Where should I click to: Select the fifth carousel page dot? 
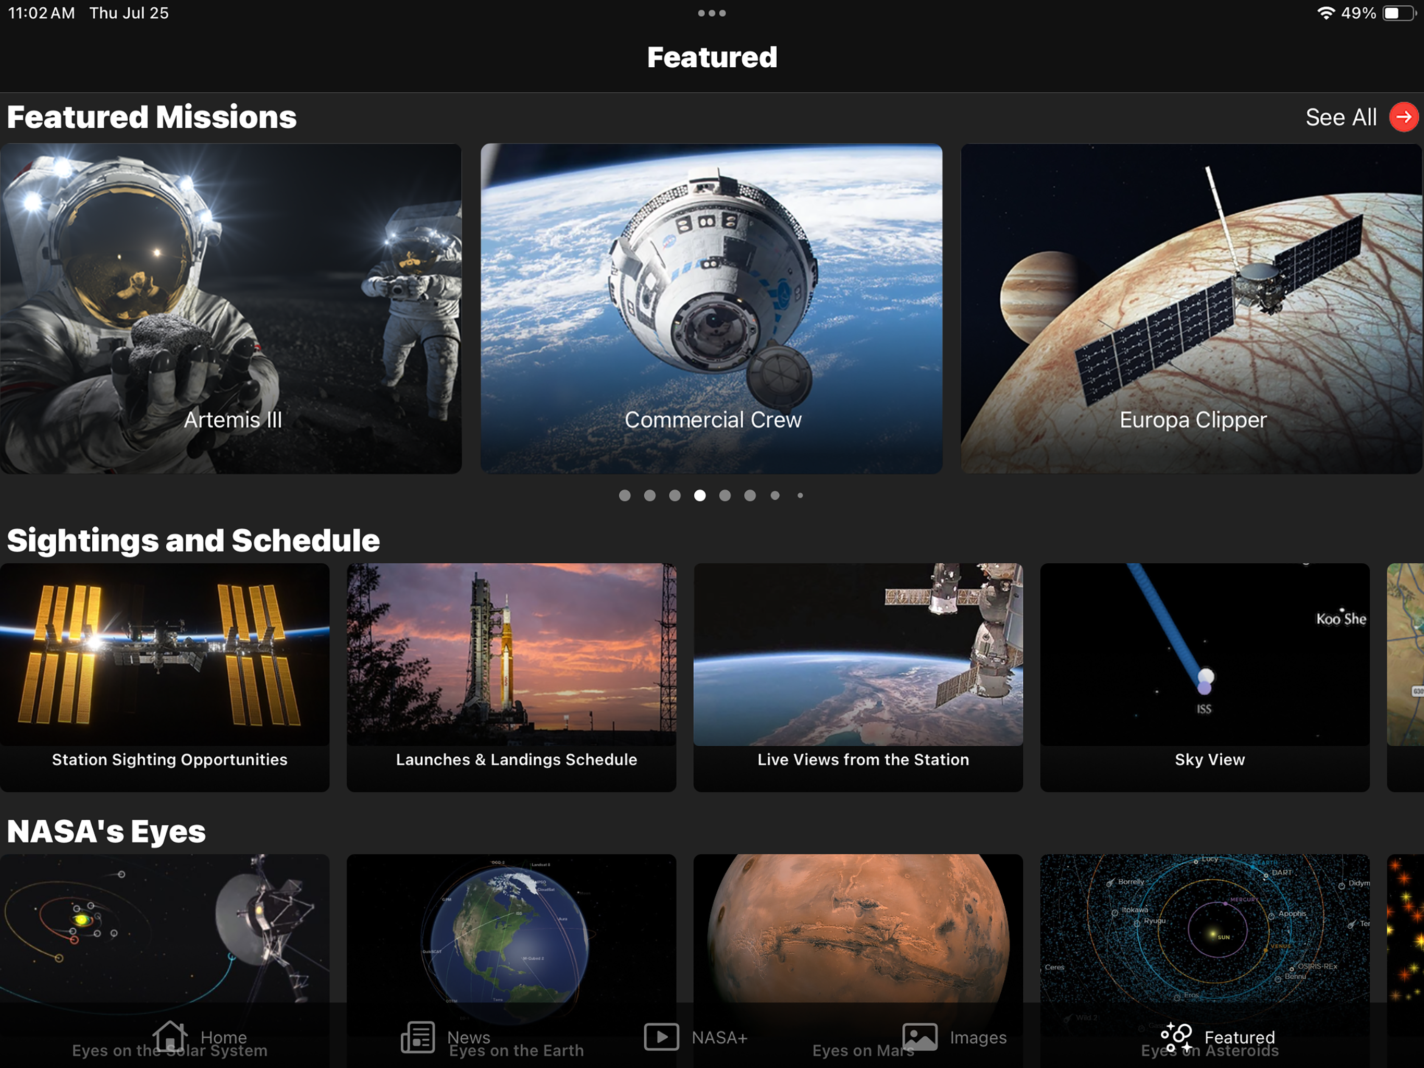725,495
